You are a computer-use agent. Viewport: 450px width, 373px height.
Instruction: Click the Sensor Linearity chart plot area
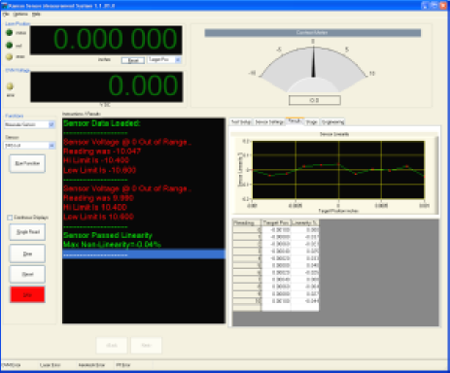pos(338,170)
